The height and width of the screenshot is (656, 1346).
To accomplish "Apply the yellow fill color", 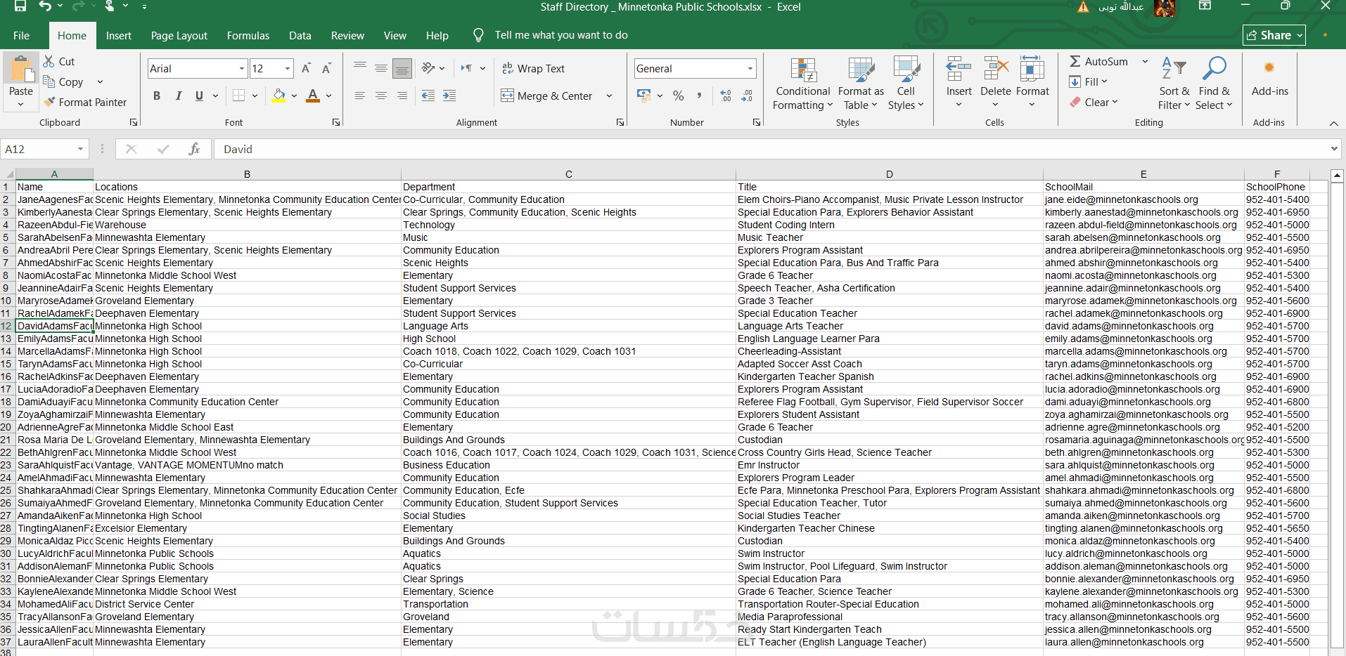I will 279,96.
